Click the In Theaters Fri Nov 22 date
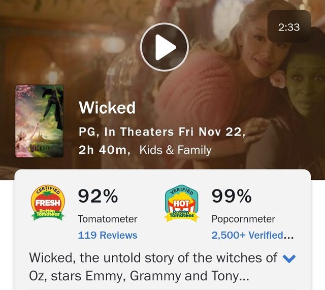 click(x=175, y=132)
